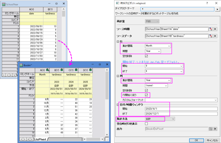Click the dialog help question mark

pos(207,3)
